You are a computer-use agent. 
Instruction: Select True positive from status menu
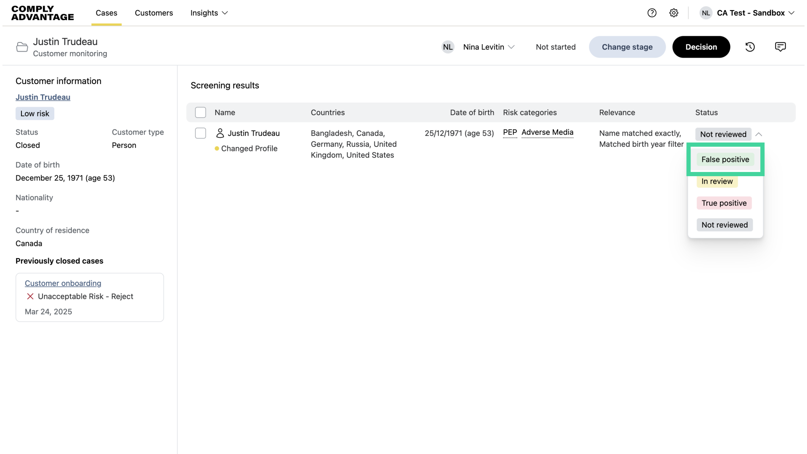[x=724, y=203]
